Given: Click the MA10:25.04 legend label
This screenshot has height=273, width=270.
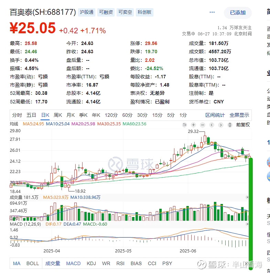Looking at the screenshot, I should coord(58,124).
